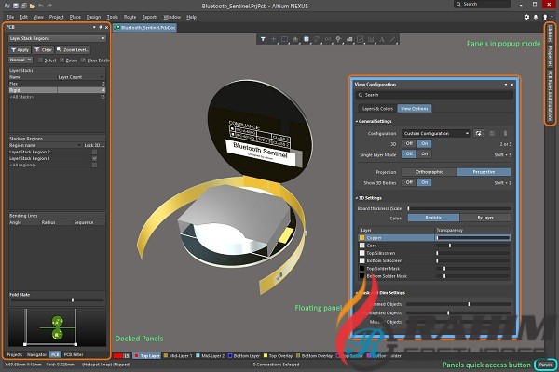Switch to the Layers & Colors tab

(377, 109)
